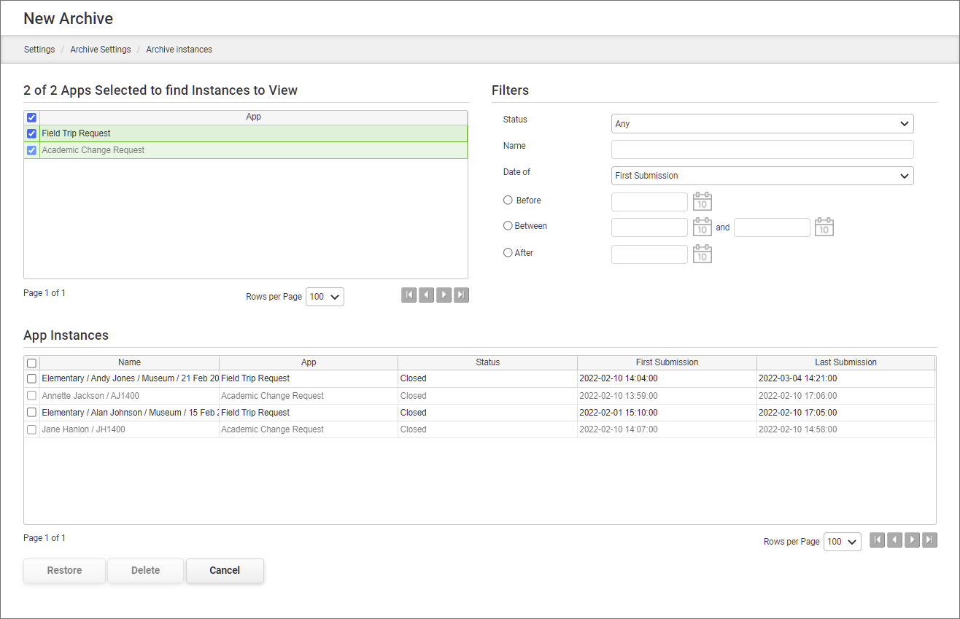960x619 pixels.
Task: Go to previous page of Apps list
Action: click(426, 295)
